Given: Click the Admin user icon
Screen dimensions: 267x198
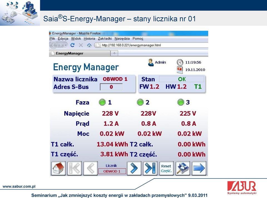Looking at the screenshot, I should tap(150, 63).
